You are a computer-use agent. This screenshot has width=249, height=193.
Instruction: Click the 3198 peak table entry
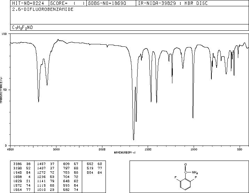coord(22,168)
